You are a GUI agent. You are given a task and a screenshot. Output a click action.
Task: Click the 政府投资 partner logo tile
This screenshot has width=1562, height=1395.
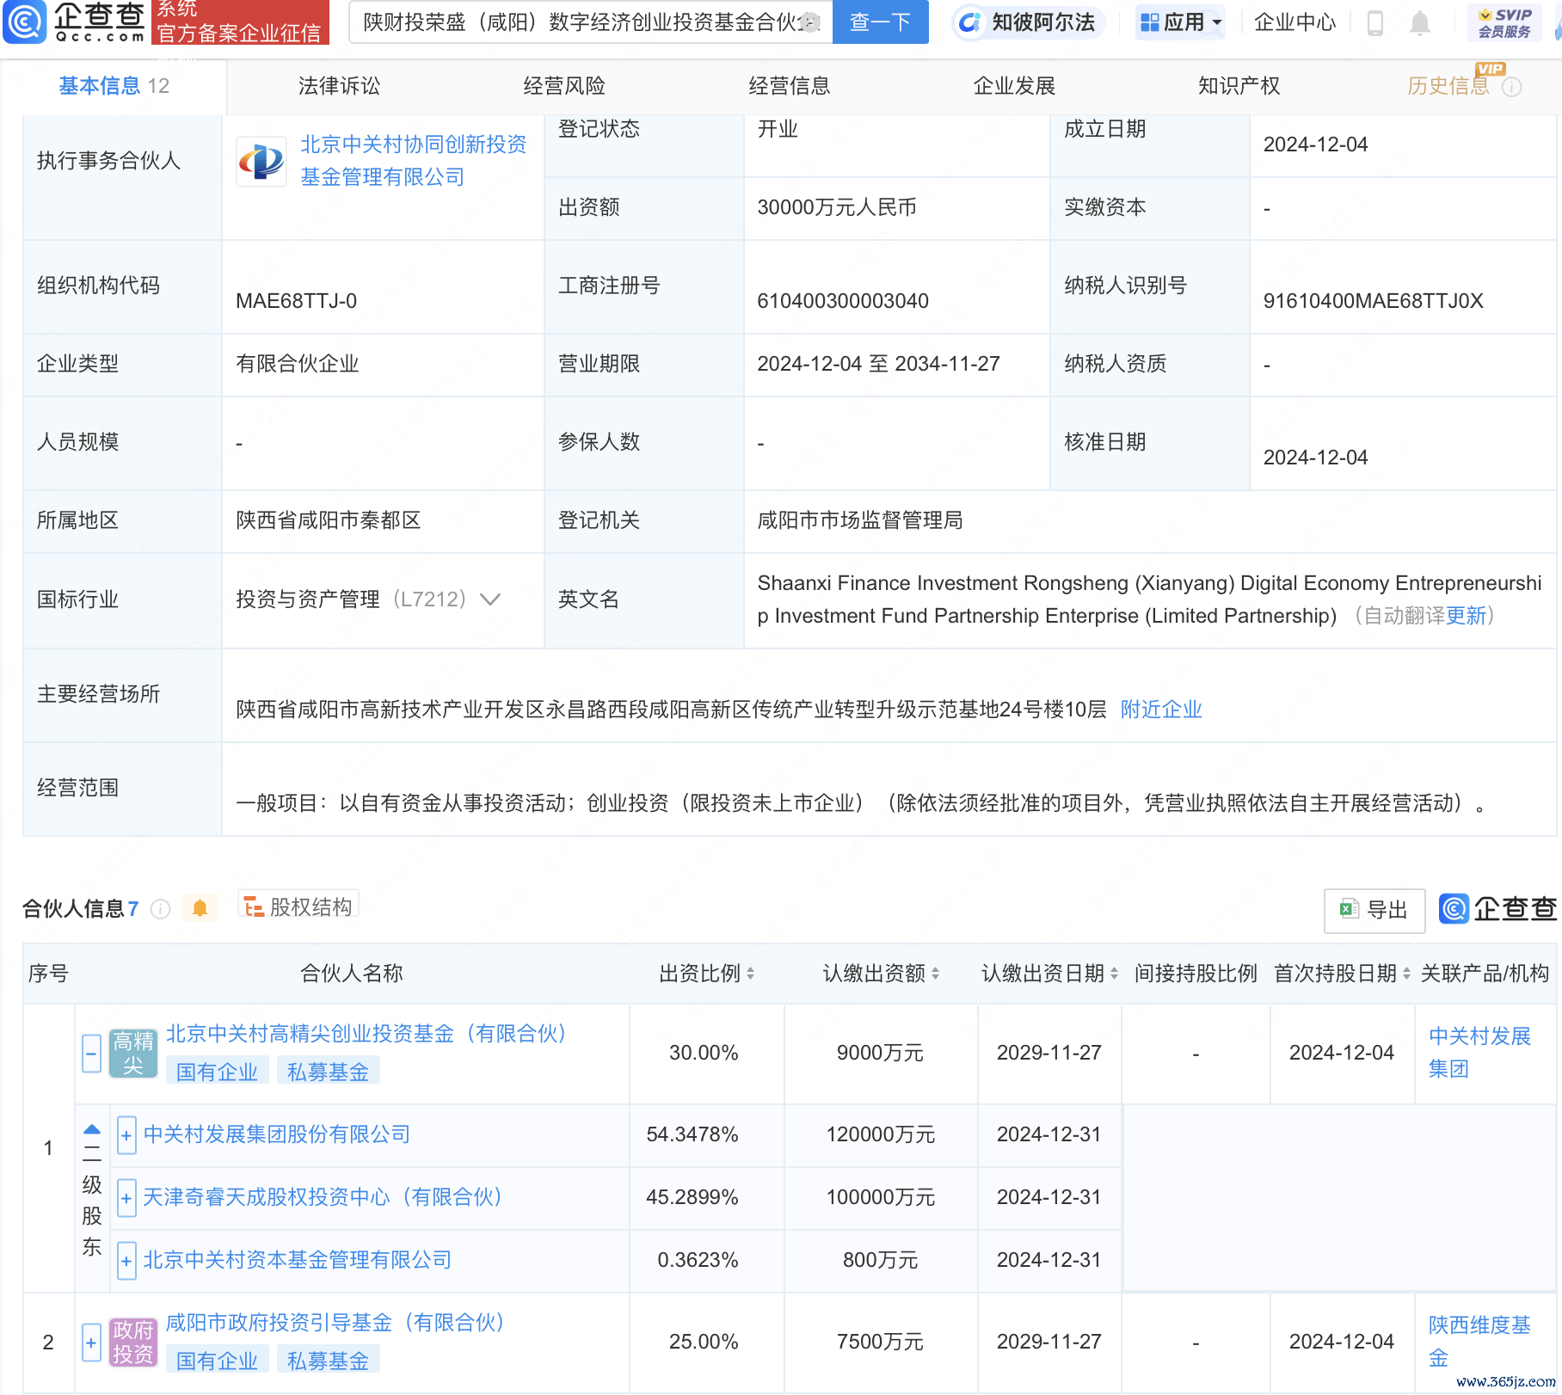133,1342
